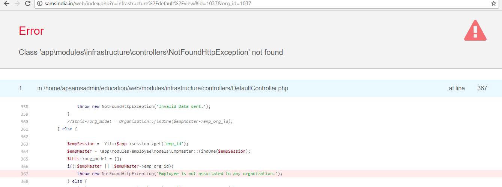Screen dimensions: 502x187
Task: Select the 'NotFoundHttpException not found' error message
Action: (151, 52)
